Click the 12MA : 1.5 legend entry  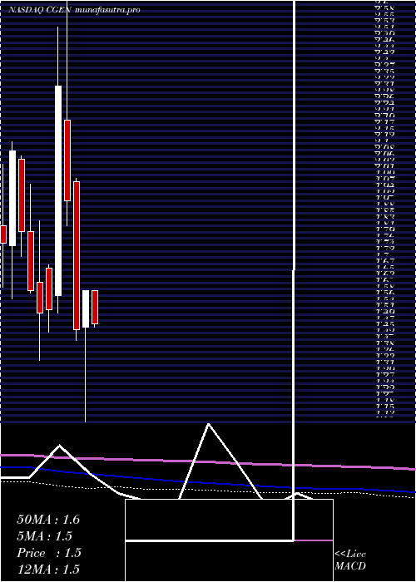click(x=48, y=569)
